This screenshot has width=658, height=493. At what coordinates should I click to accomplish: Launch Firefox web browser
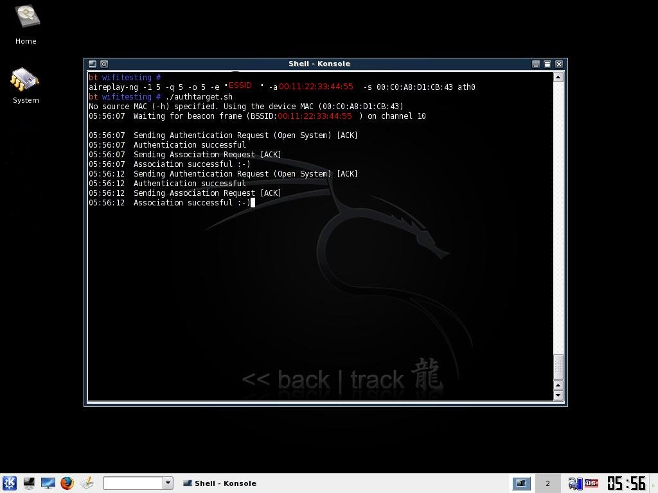[67, 483]
